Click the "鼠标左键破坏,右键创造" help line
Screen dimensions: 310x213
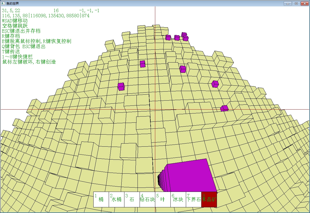point(29,62)
